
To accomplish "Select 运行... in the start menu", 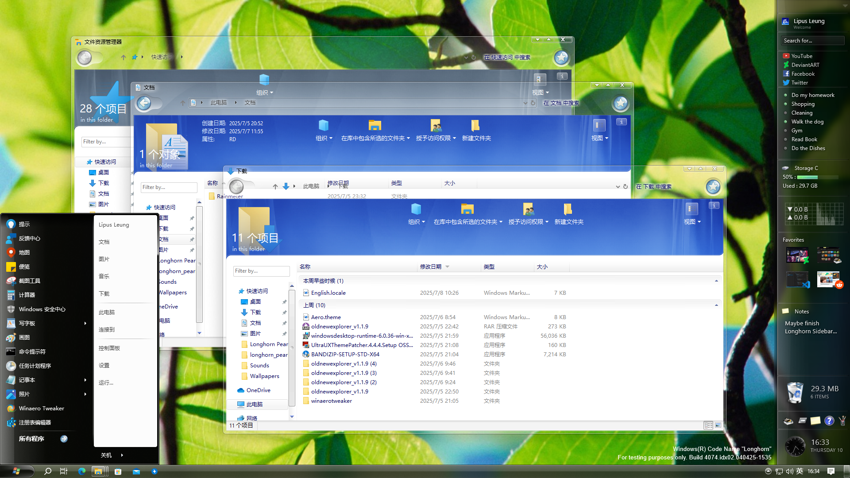I will 106,382.
